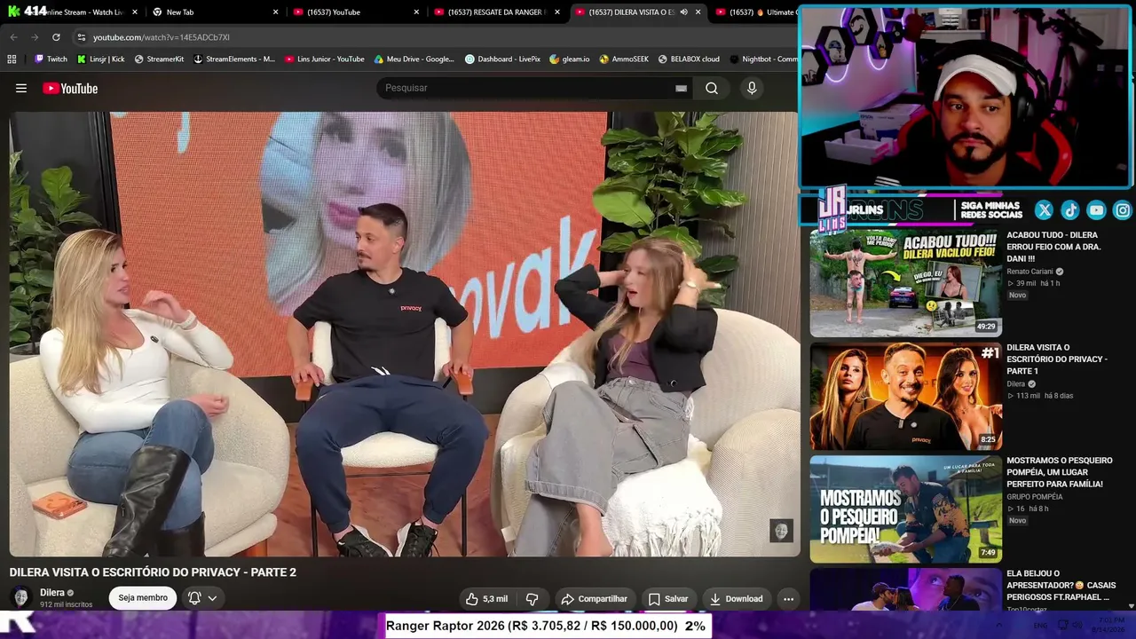Open X (Twitter) social icon on overlay

tap(1044, 210)
